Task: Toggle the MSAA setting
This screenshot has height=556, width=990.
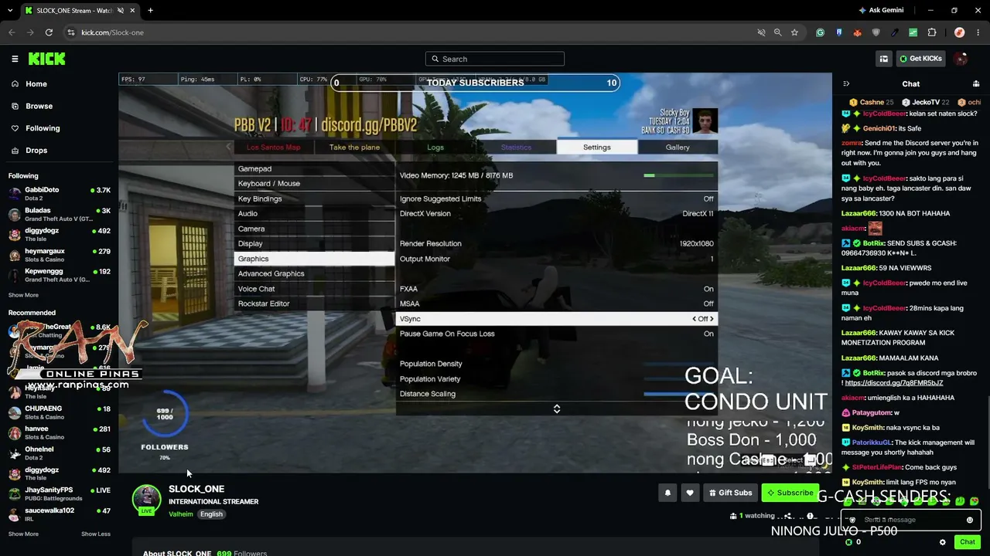Action: 556,303
